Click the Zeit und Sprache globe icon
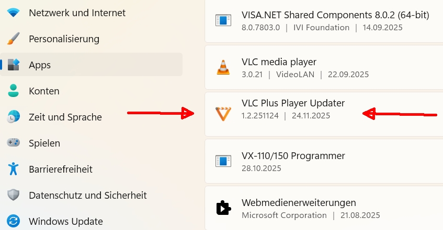 point(14,117)
